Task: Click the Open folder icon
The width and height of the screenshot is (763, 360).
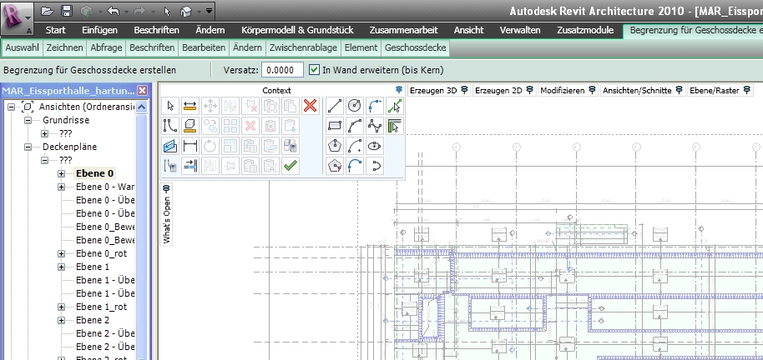Action: point(47,11)
